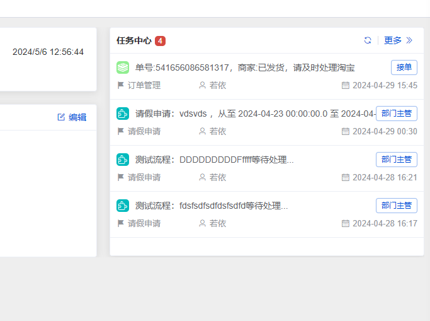The height and width of the screenshot is (321, 430).
Task: Click flag icon in 2024-04-28 16:21 row
Action: tap(120, 177)
